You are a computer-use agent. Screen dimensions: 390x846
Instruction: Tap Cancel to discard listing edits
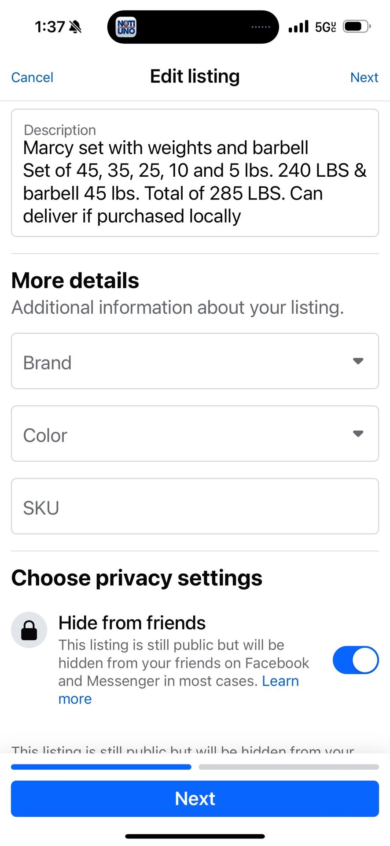point(32,78)
